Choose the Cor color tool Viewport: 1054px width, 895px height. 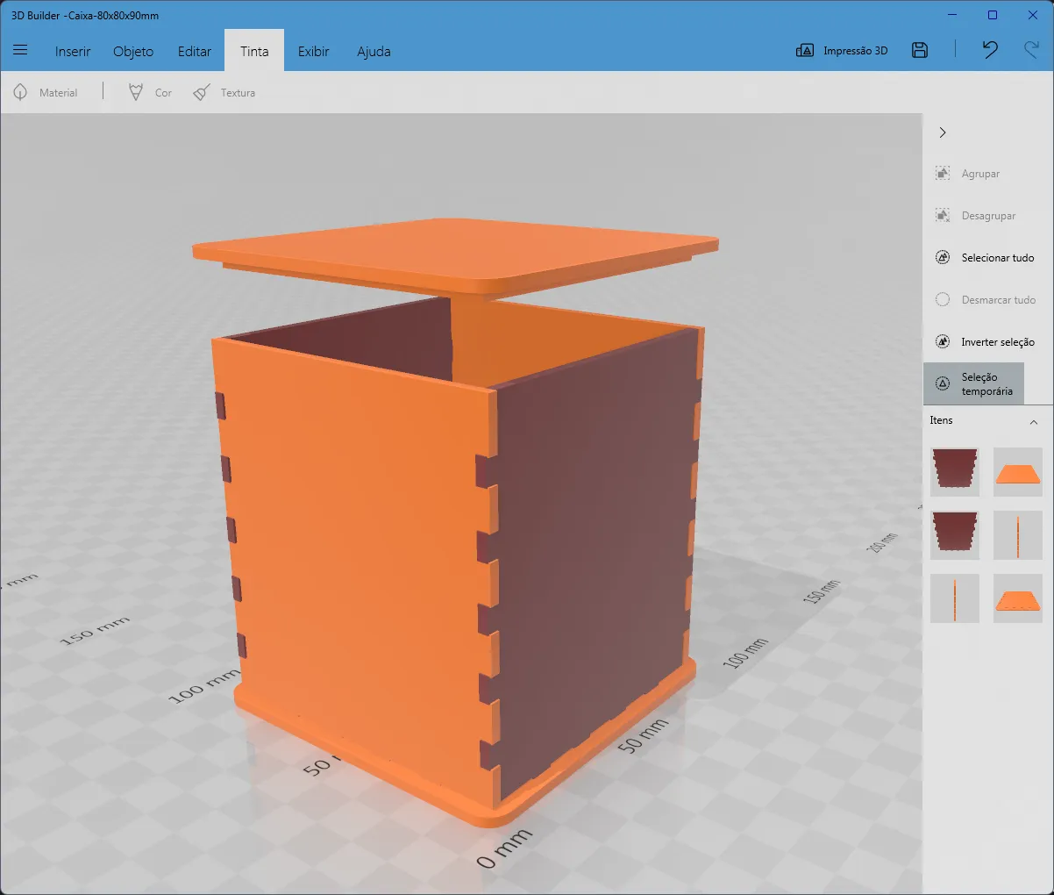150,92
